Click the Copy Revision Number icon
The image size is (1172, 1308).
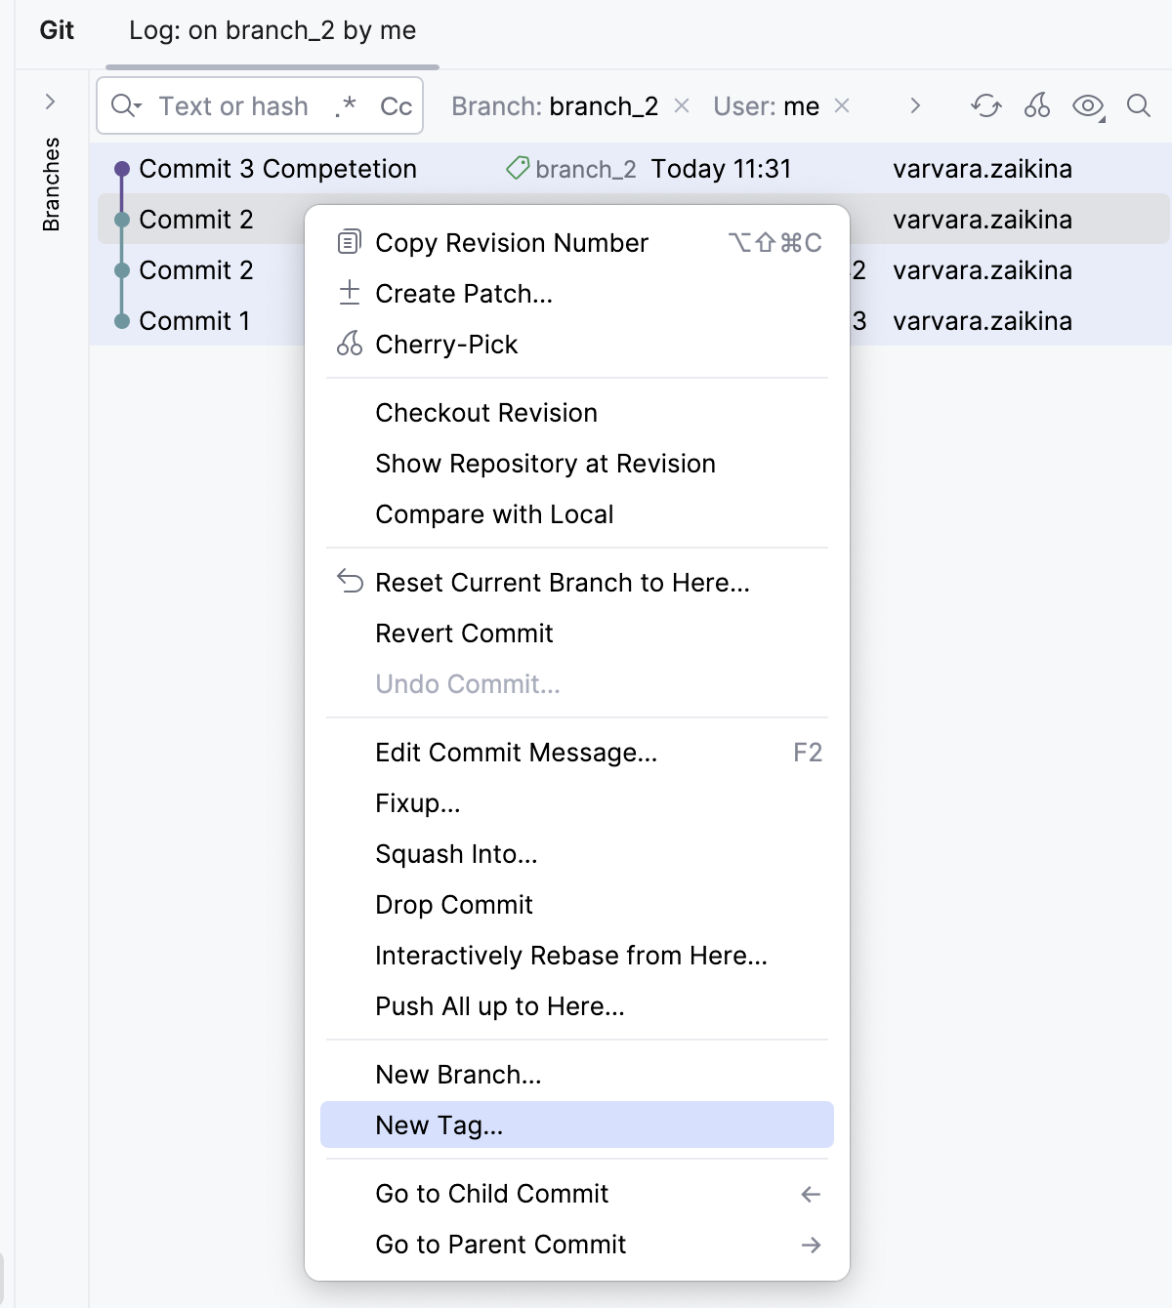348,242
